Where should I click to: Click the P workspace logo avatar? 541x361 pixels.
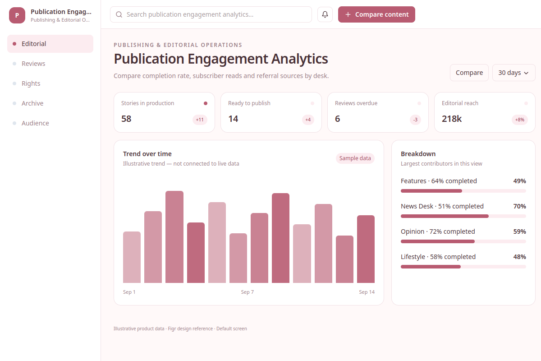(x=17, y=15)
